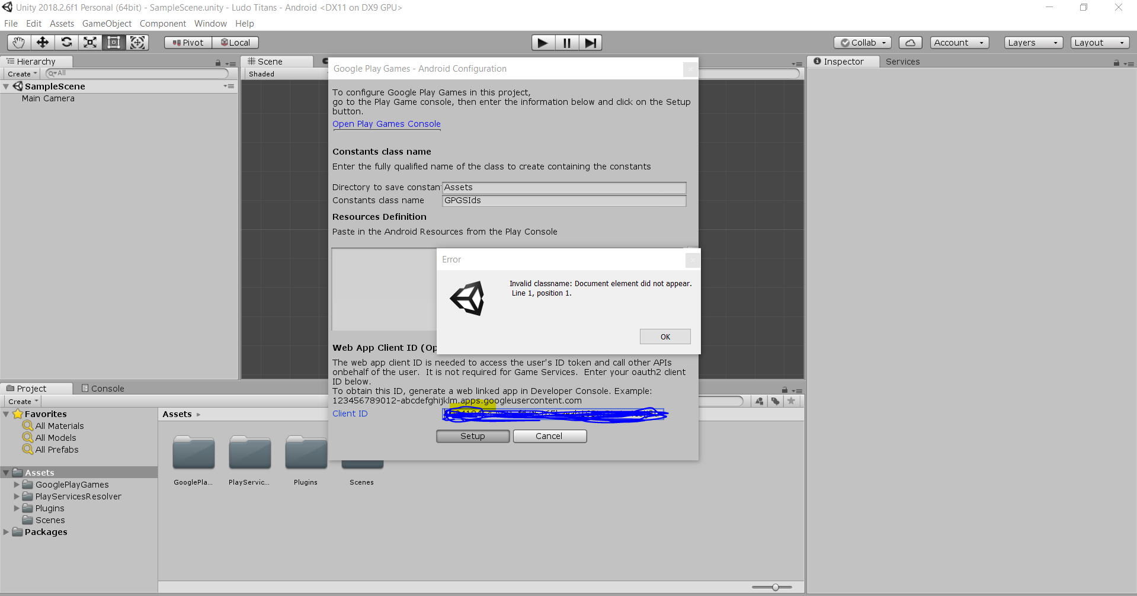Screen dimensions: 1137x596
Task: Open the Layers dropdown
Action: 1033,42
